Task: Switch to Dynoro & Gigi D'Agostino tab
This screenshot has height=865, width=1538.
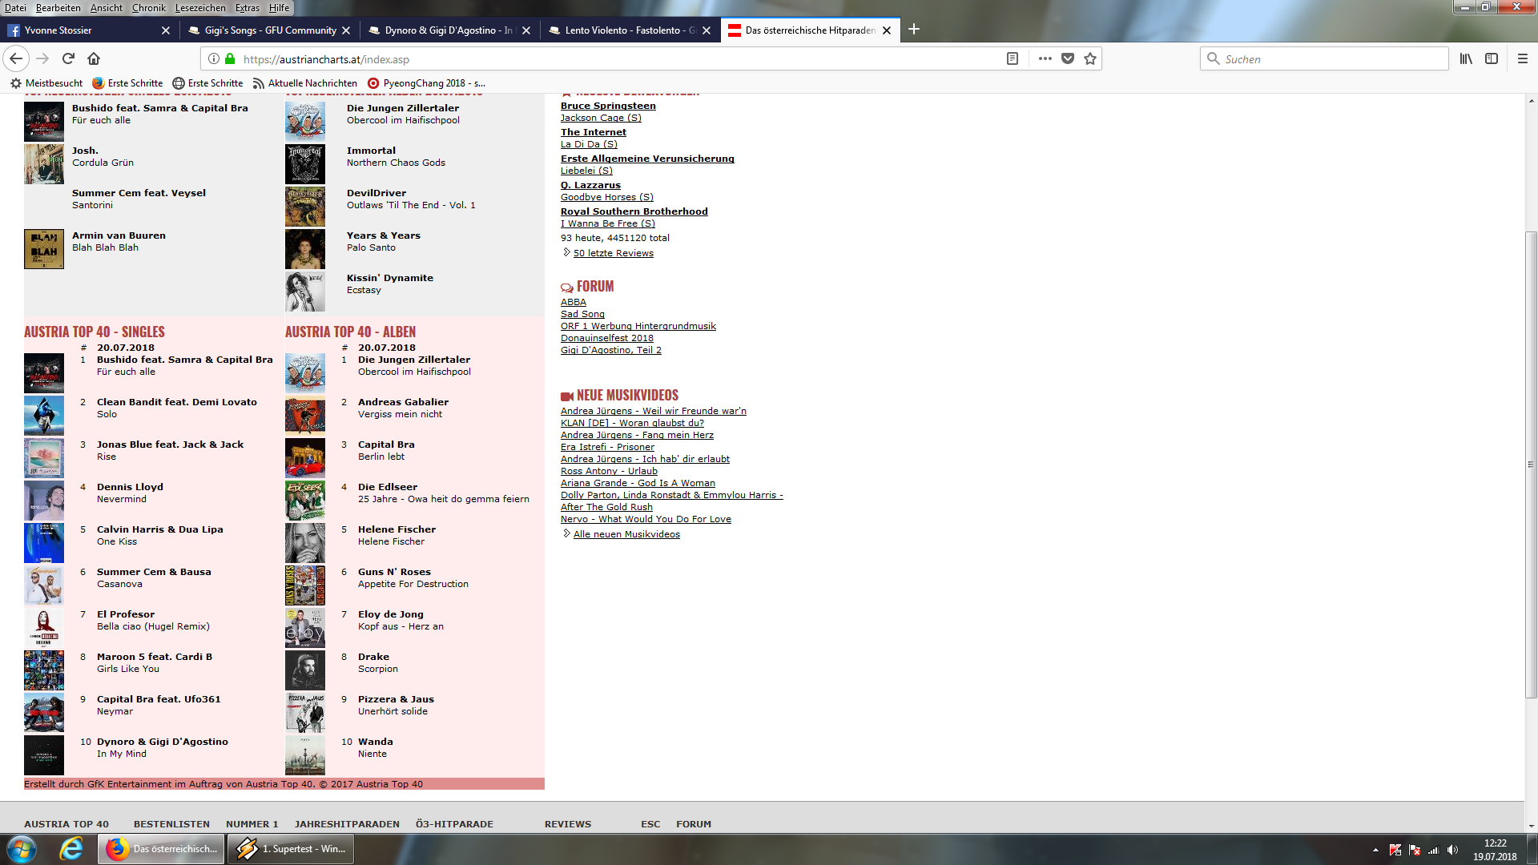Action: click(449, 30)
